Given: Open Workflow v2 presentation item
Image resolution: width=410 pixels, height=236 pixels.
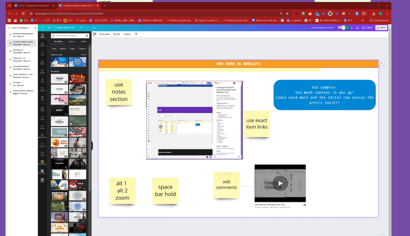Looking at the screenshot, I should coord(22,51).
